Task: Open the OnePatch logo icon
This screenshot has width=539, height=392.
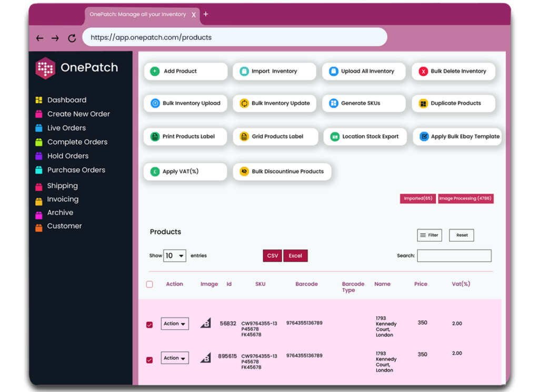Action: tap(45, 67)
